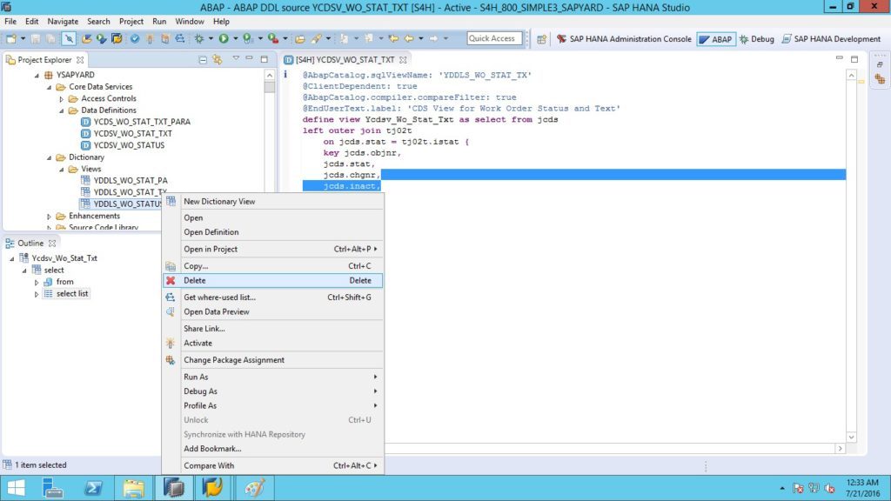Click the Quick Access input field
891x501 pixels.
(x=494, y=38)
